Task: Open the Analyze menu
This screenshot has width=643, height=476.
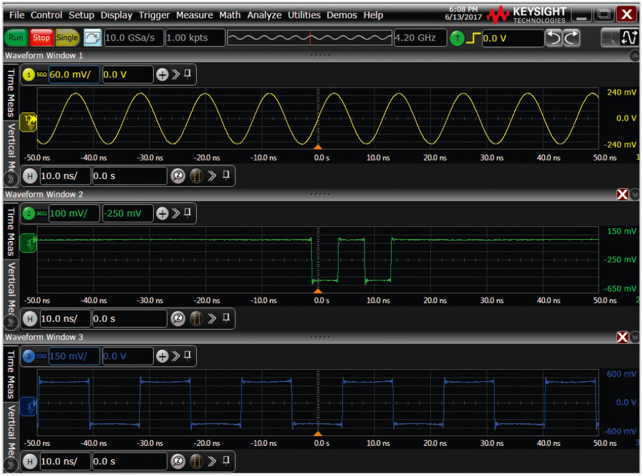Action: click(x=264, y=15)
